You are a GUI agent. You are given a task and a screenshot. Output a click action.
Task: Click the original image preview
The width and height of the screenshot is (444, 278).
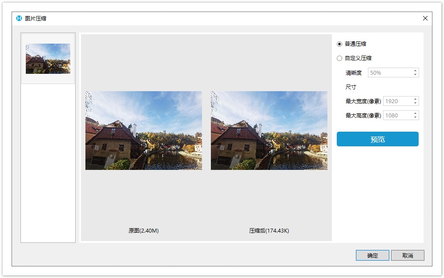pos(144,130)
